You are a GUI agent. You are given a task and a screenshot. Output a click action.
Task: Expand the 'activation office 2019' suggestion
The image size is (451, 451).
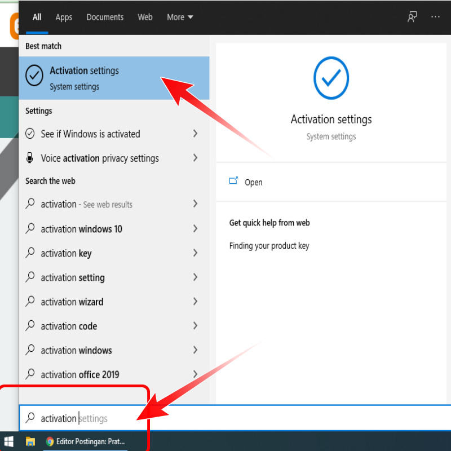tap(195, 374)
